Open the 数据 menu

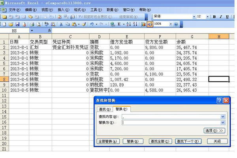[x=112, y=9]
